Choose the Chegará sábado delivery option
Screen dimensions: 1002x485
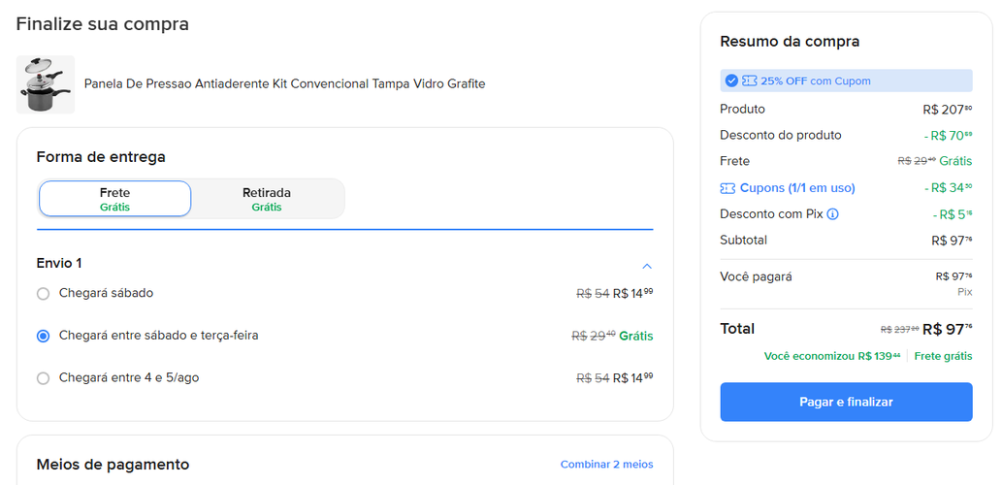click(43, 294)
